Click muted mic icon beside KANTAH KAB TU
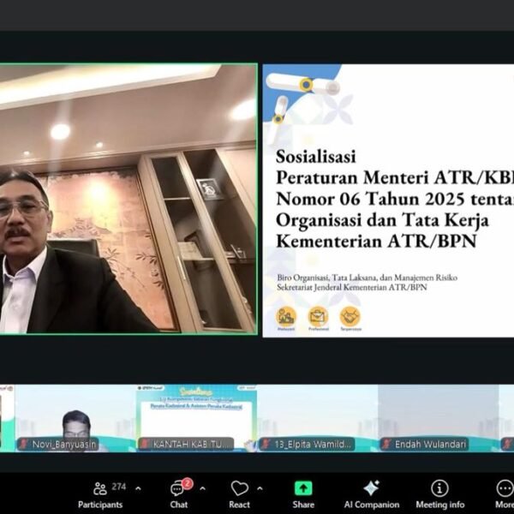Viewport: 514px width, 514px height. coord(146,444)
